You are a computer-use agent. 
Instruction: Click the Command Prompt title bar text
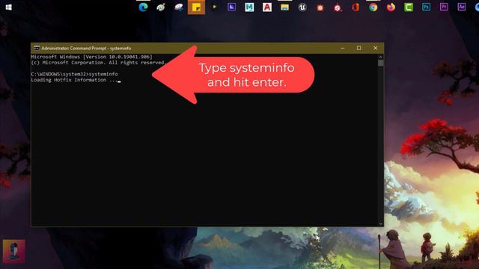click(86, 48)
